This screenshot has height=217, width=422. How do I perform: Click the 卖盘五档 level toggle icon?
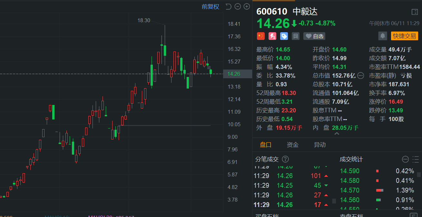(x=413, y=216)
